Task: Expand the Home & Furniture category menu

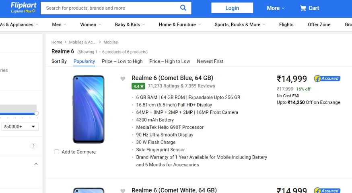Action: [x=180, y=24]
